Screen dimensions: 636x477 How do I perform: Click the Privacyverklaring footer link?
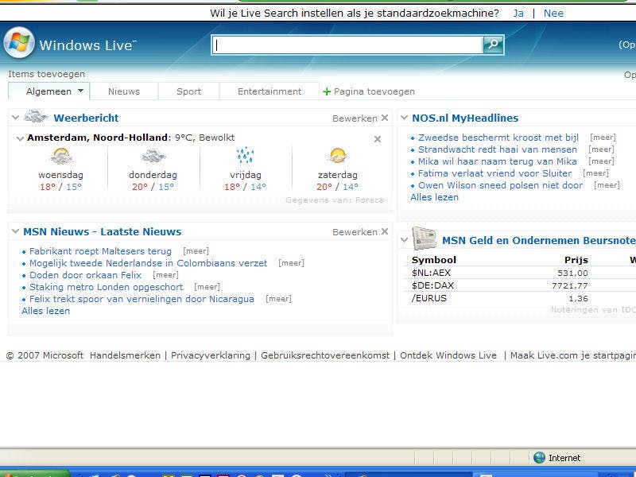211,355
